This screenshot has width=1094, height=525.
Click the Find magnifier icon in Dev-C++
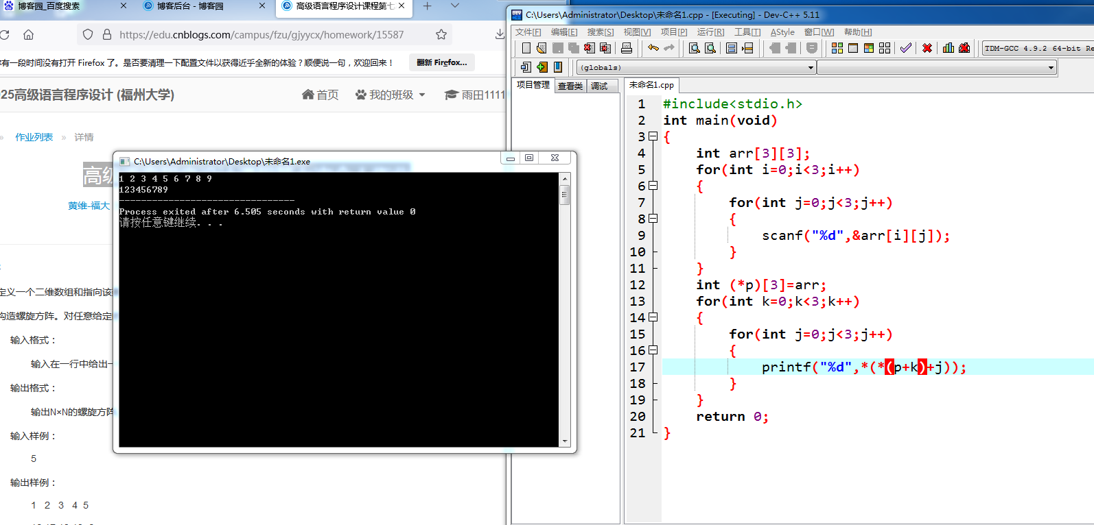pyautogui.click(x=694, y=48)
